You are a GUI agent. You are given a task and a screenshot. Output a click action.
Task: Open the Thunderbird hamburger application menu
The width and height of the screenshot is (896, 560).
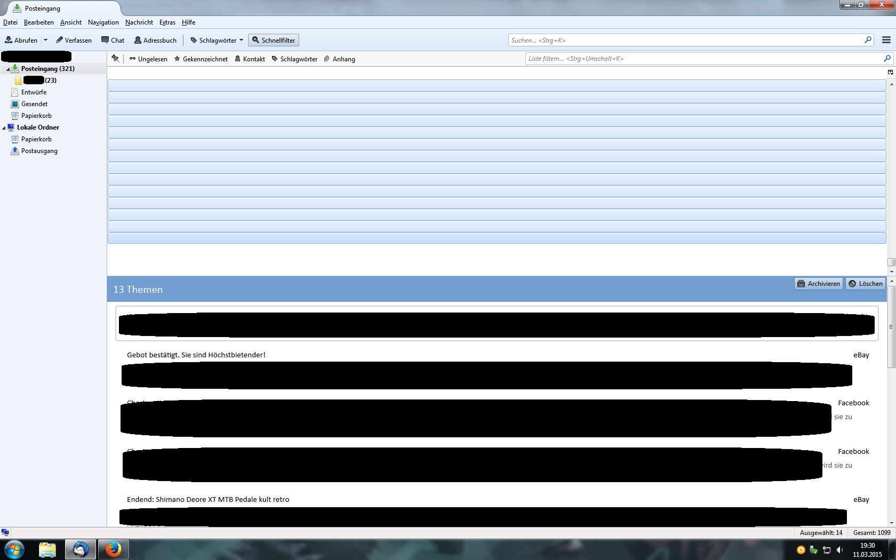coord(886,40)
